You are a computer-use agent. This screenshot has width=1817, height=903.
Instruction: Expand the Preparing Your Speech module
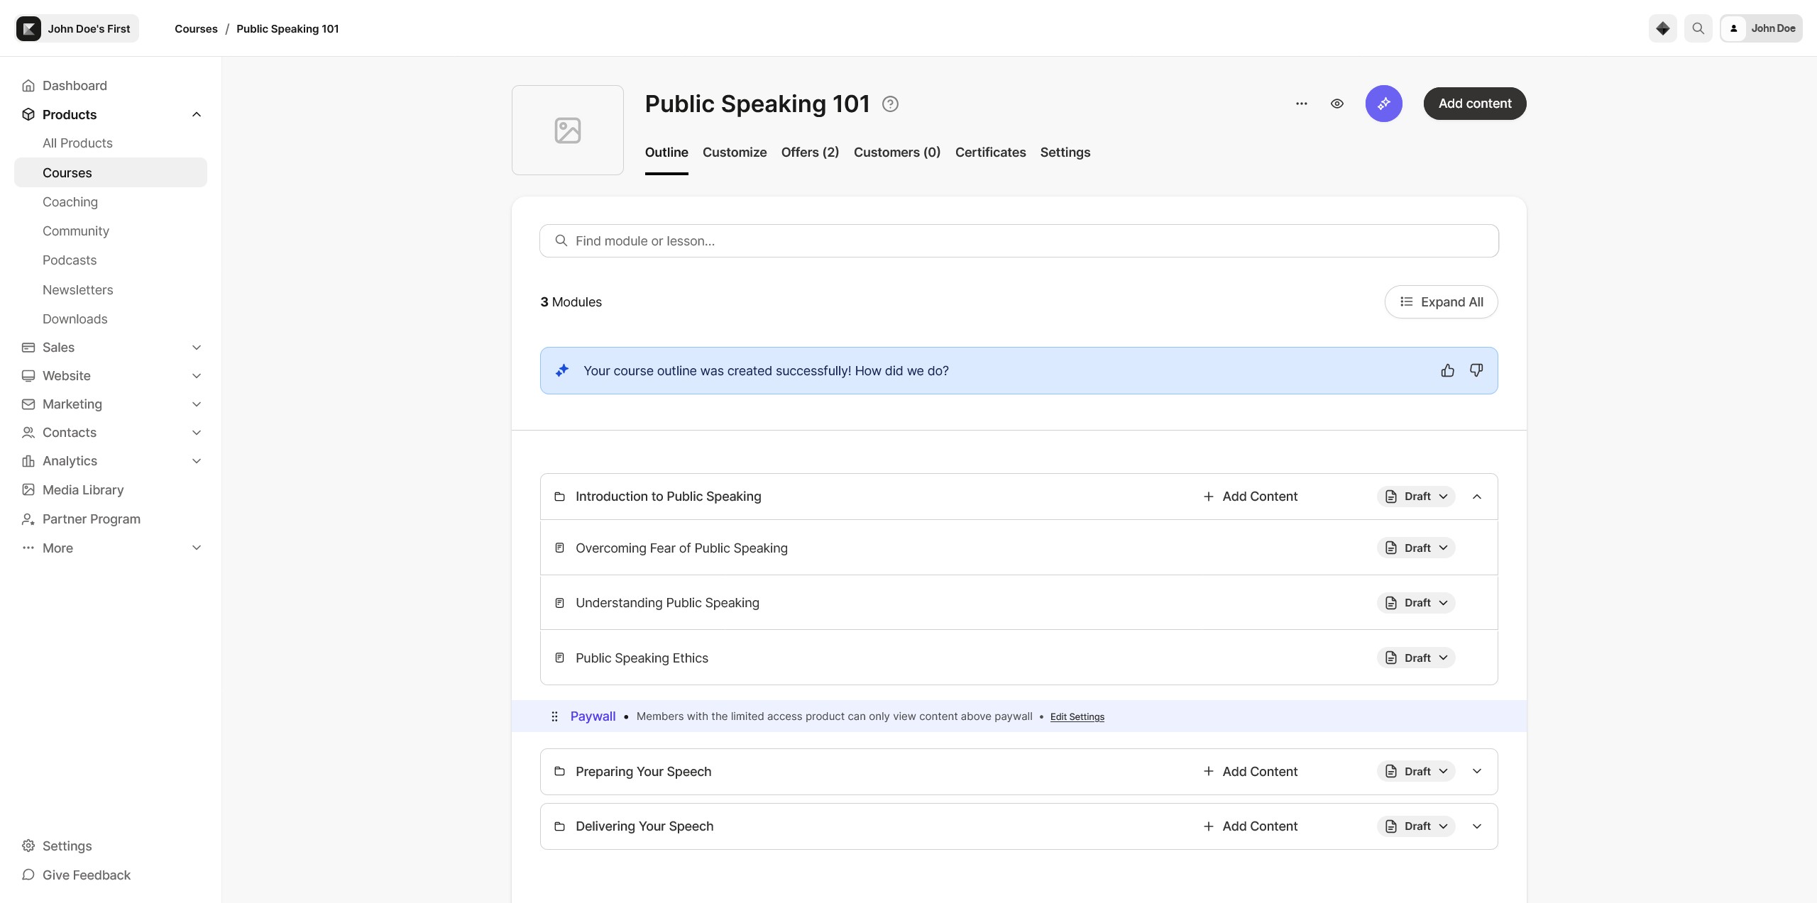pos(1477,771)
